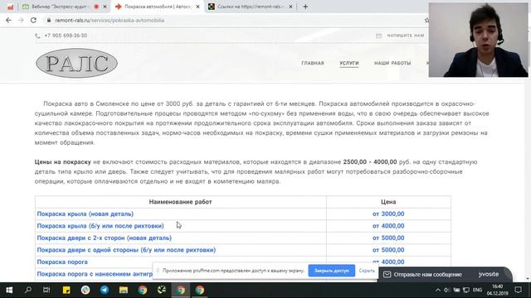Image resolution: width=531 pixels, height=298 pixels.
Task: Click the pinned tab with chart icon
Action: [x=10, y=7]
